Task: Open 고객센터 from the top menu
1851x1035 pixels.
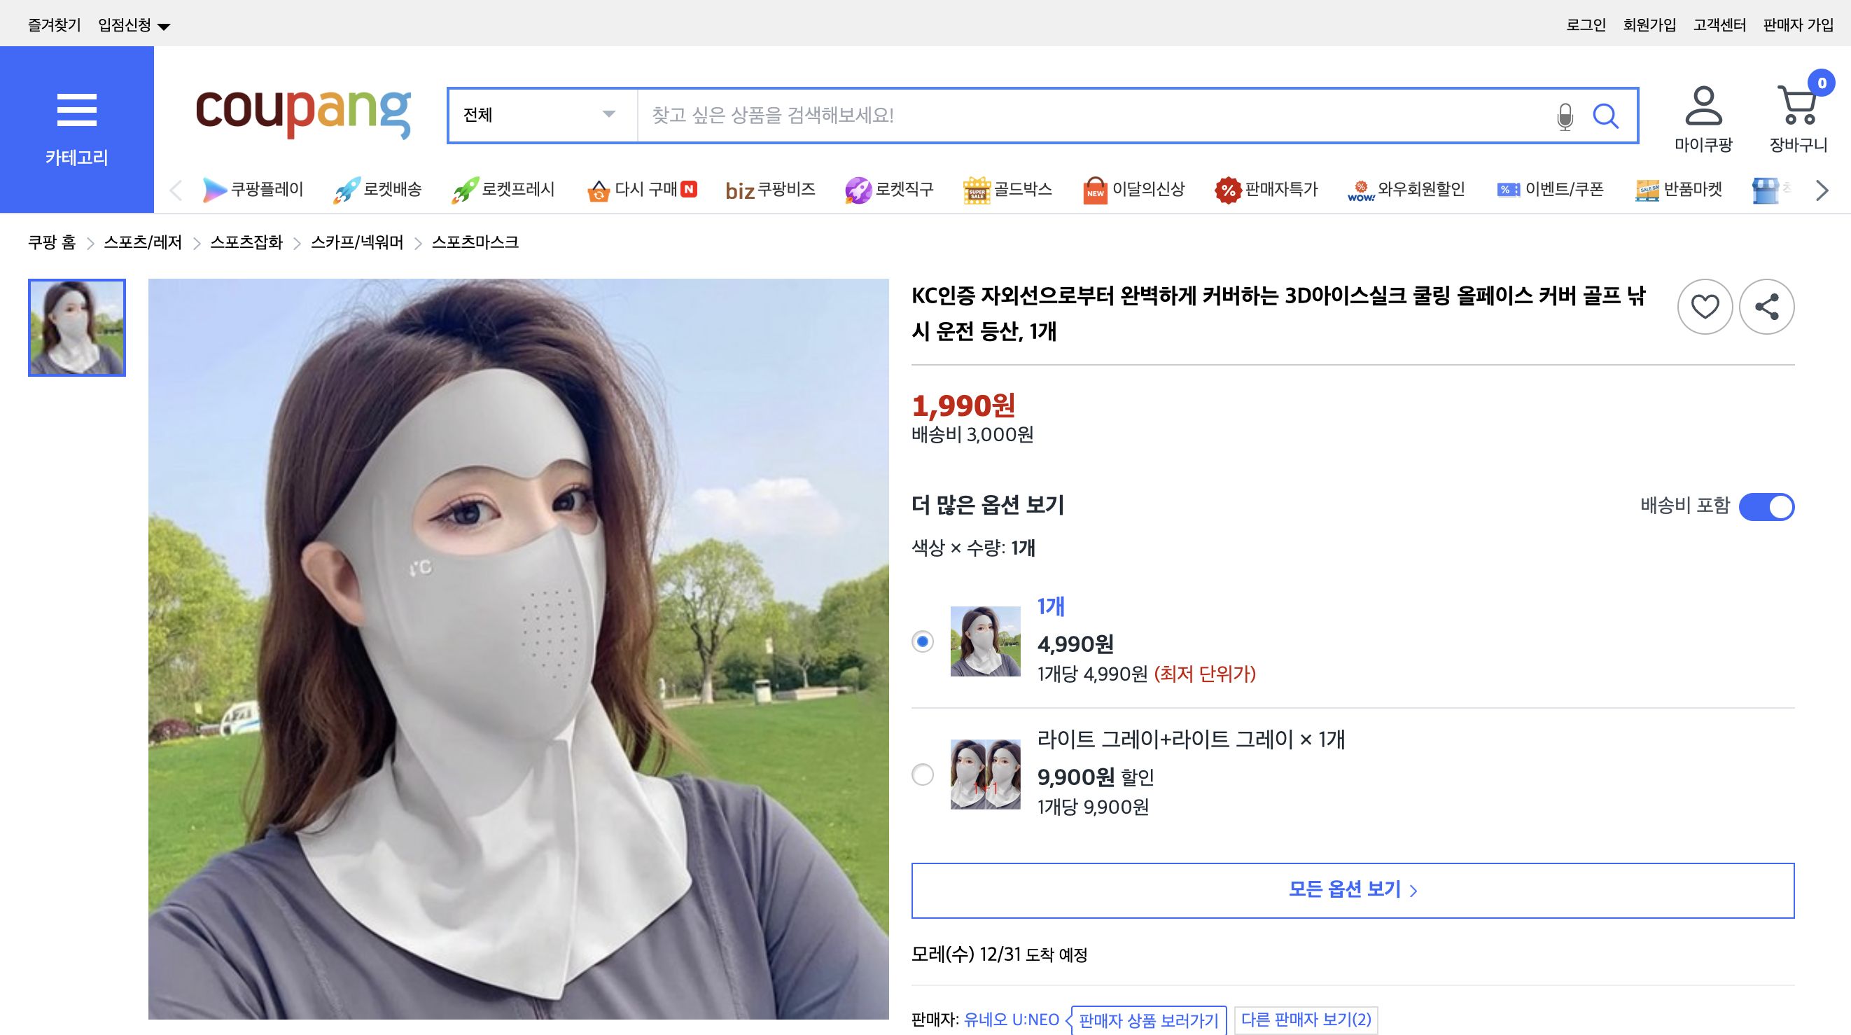Action: click(x=1721, y=24)
